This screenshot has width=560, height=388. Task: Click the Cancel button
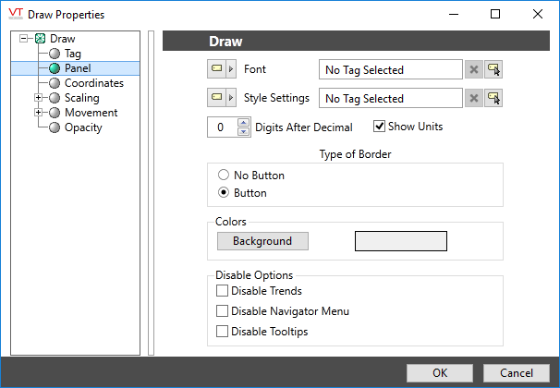517,372
